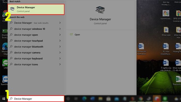
Task: Click the Task View icon in the taskbar
Action: point(76,99)
